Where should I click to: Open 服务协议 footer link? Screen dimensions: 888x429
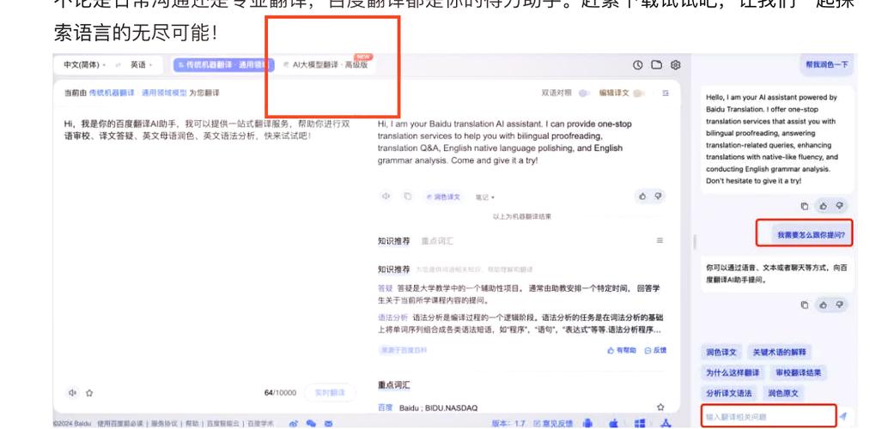click(x=164, y=423)
